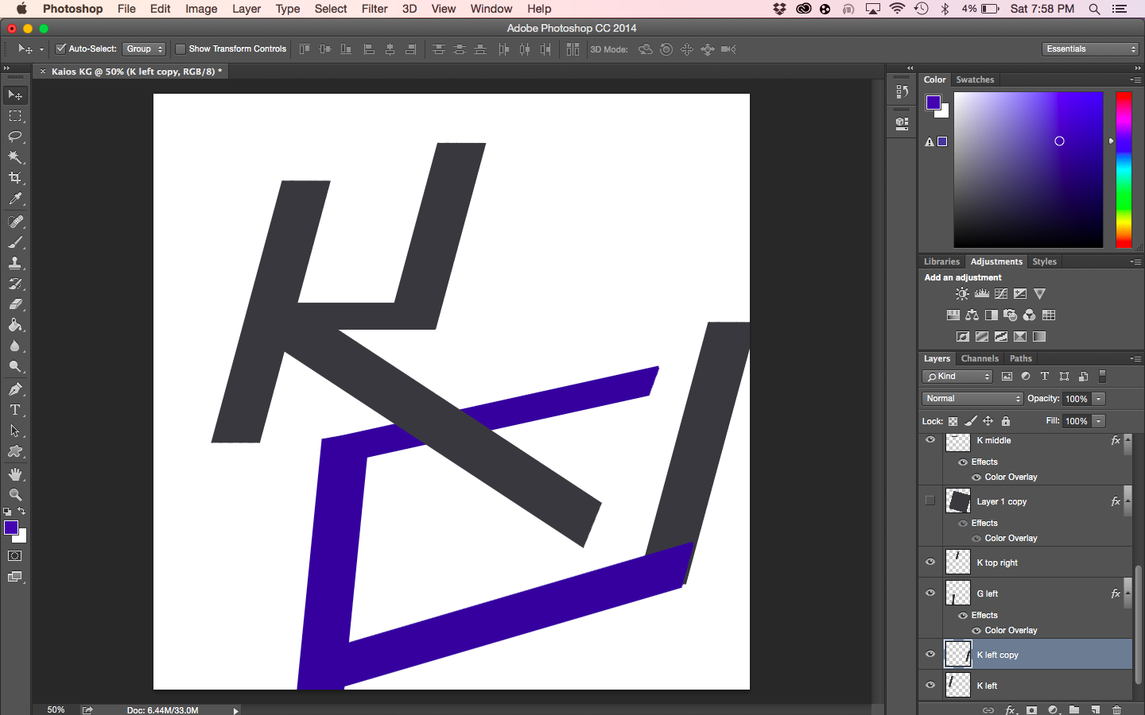Hide the K left layer
The height and width of the screenshot is (715, 1145).
tap(930, 685)
